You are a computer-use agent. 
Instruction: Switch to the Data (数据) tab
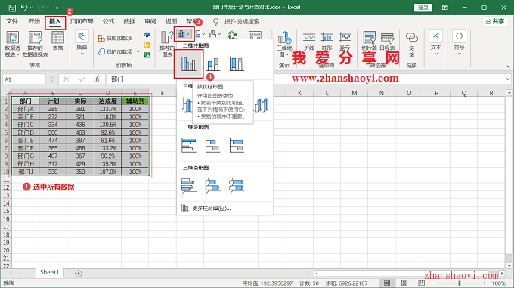pyautogui.click(x=129, y=21)
